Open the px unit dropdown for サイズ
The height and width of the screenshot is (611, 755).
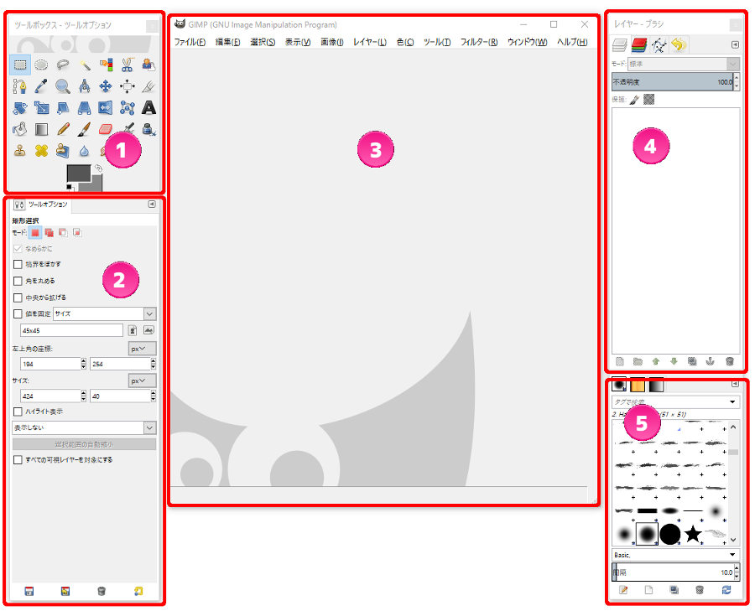[x=142, y=381]
